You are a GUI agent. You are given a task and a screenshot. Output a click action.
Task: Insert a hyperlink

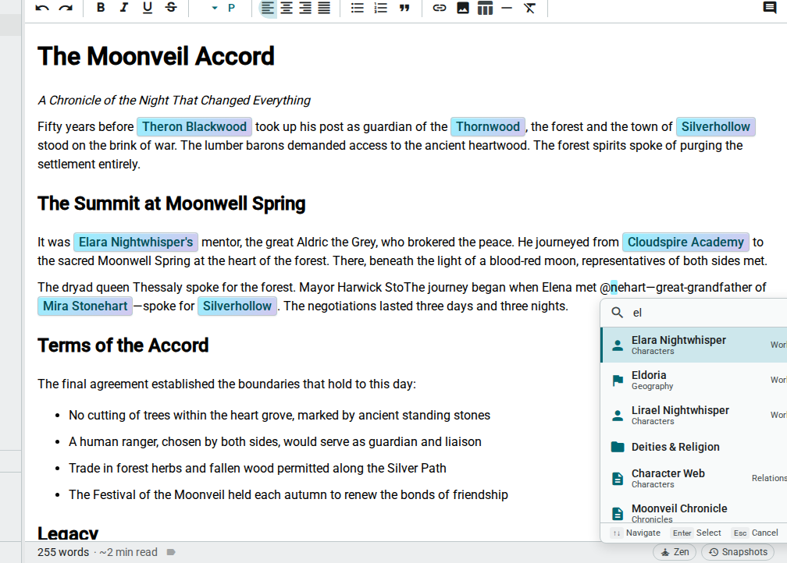439,8
